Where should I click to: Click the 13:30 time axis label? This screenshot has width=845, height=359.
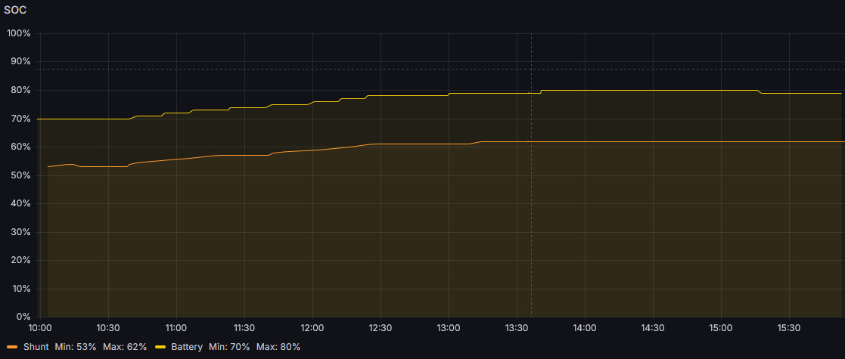516,327
